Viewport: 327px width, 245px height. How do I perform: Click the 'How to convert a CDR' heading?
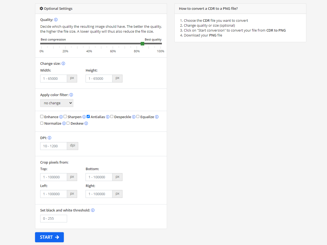coord(208,8)
